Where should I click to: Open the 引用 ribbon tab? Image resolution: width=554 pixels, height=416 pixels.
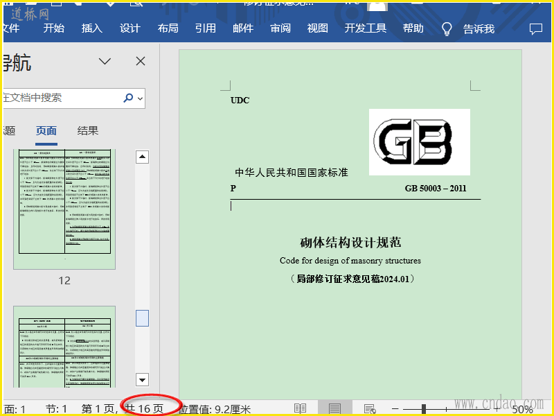206,28
